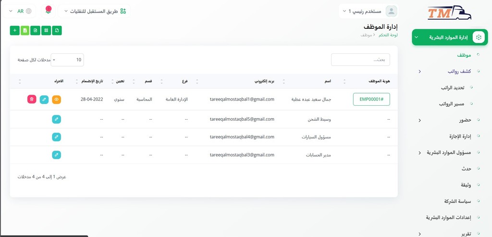Edit the وسيط الشحن row pencil icon
This screenshot has height=237, width=492.
57,119
